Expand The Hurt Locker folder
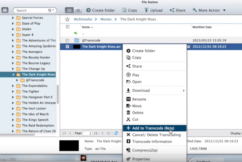242x162 pixels. [x=13, y=108]
